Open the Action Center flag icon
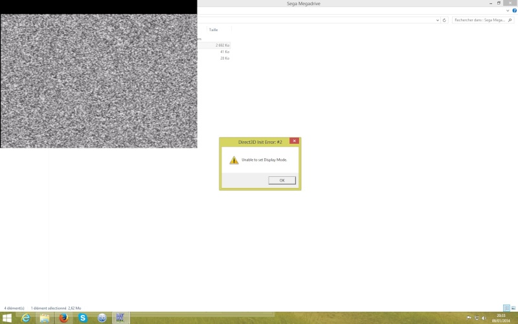Screen dimensions: 518x324 (469, 318)
